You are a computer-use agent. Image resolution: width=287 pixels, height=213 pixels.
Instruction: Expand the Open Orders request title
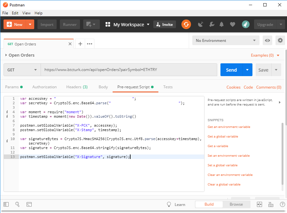tap(6, 55)
